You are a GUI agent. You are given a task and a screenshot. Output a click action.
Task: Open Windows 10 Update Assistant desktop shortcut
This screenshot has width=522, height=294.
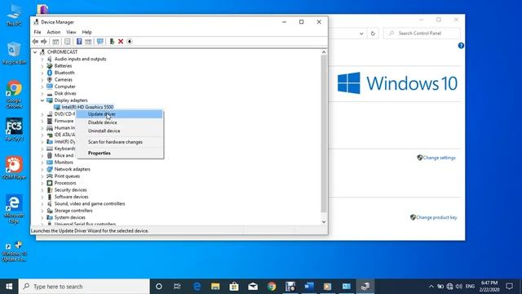14,252
